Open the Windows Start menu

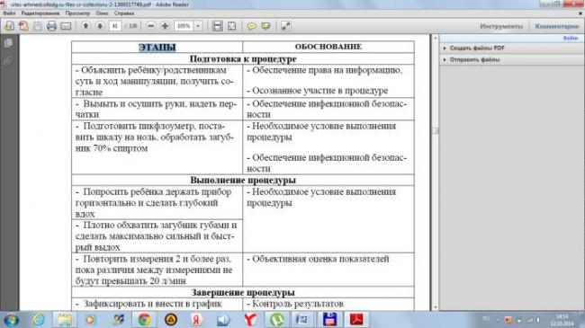click(x=11, y=320)
